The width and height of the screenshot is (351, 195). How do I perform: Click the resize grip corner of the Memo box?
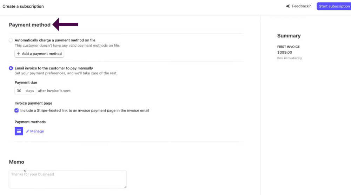point(125,187)
